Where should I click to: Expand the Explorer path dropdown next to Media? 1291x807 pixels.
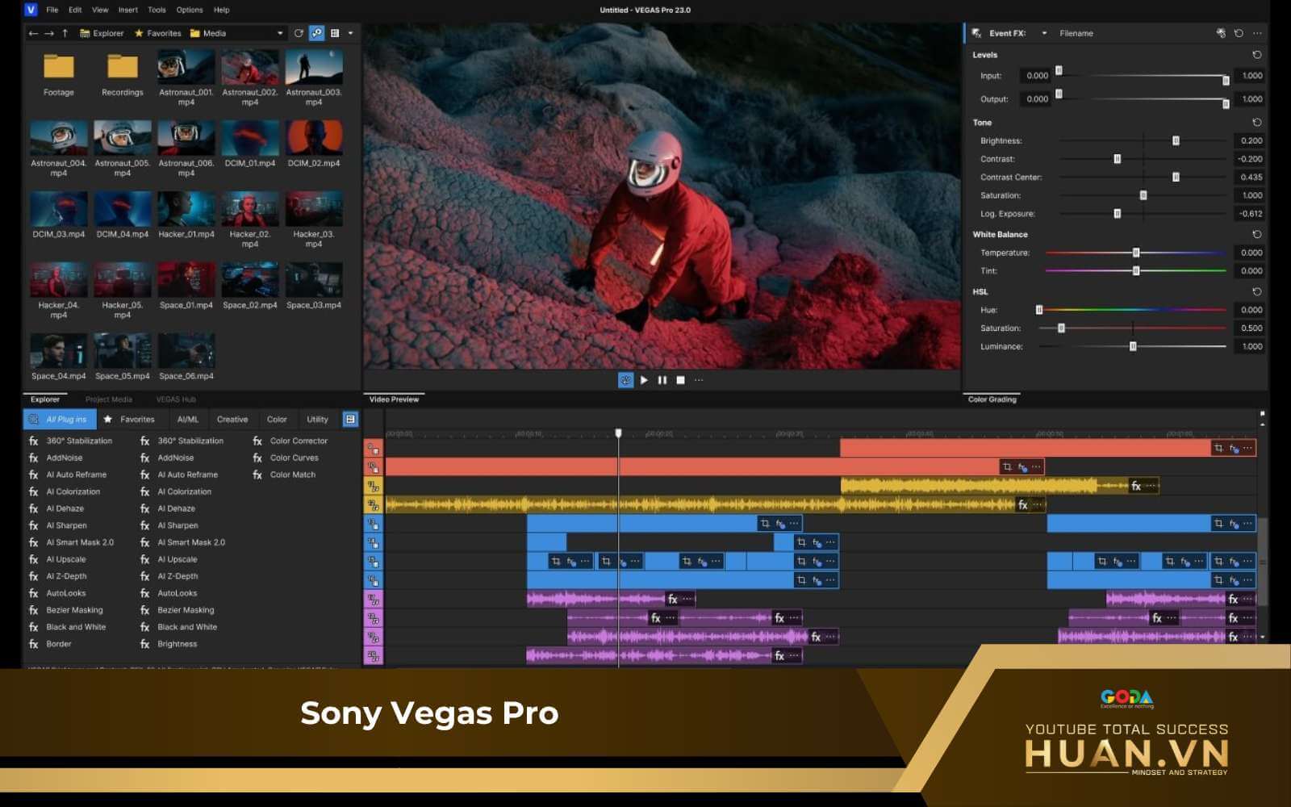pos(280,33)
